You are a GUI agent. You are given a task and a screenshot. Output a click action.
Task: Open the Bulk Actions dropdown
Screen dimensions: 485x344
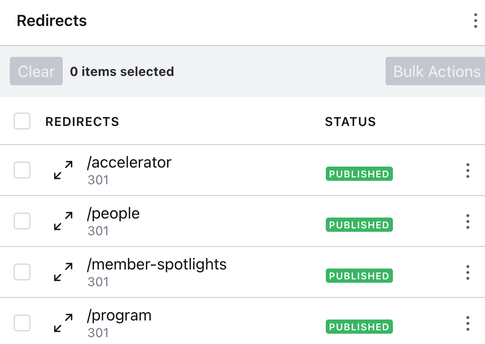pos(436,72)
